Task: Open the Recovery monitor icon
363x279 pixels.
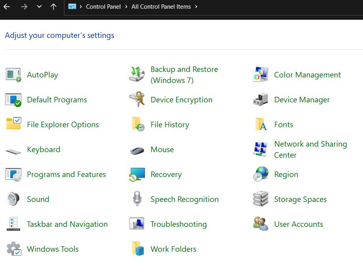Action: pyautogui.click(x=137, y=175)
